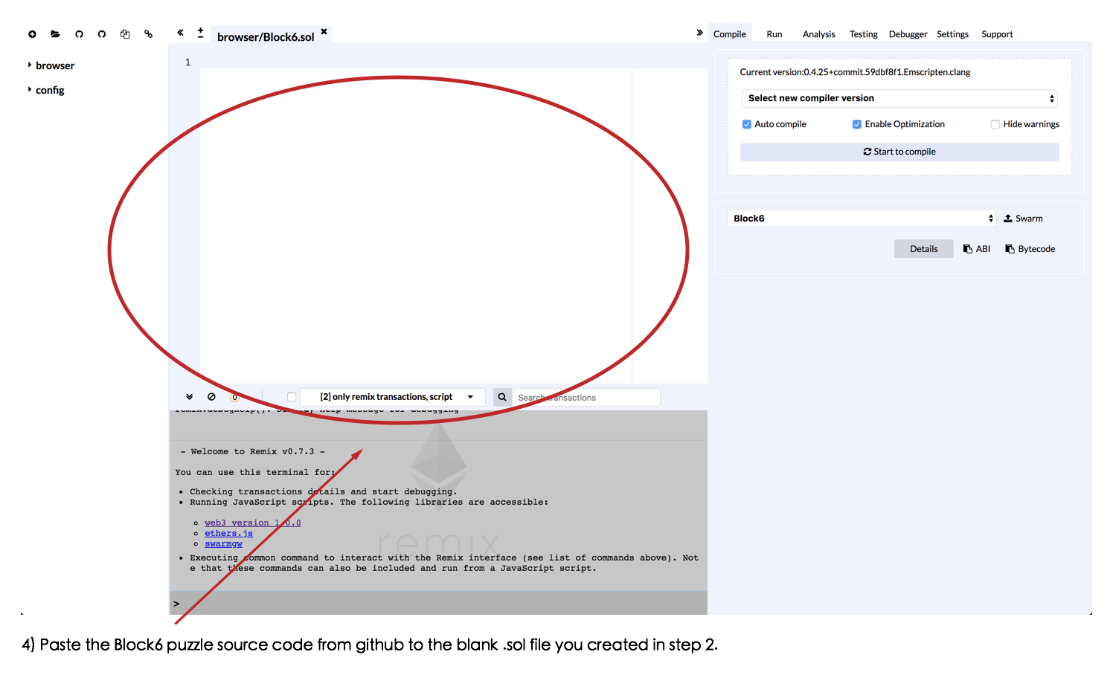Connect to localhost with the link icon
The height and width of the screenshot is (675, 1113).
[148, 34]
